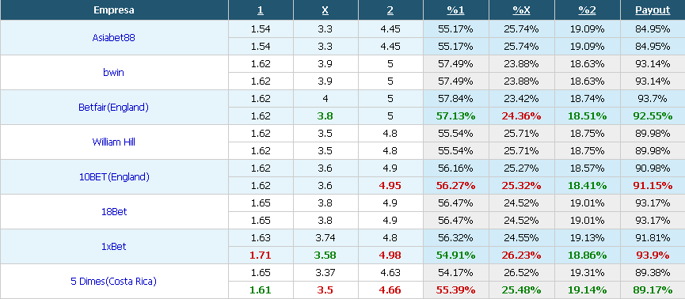
Task: Sort by the 1 column header
Action: point(261,10)
